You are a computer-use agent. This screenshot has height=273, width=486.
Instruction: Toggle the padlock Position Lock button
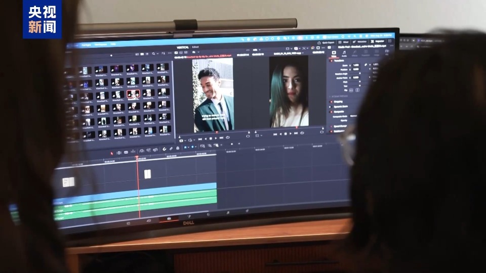(178, 148)
